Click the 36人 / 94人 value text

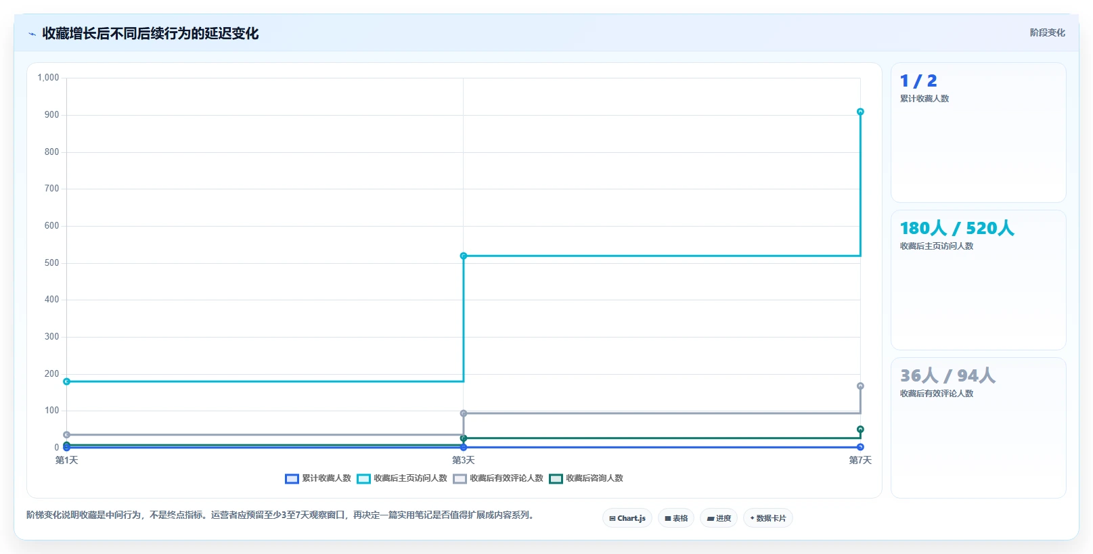[947, 375]
